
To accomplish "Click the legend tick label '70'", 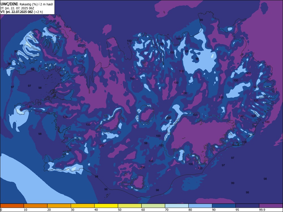I will click(x=167, y=210).
